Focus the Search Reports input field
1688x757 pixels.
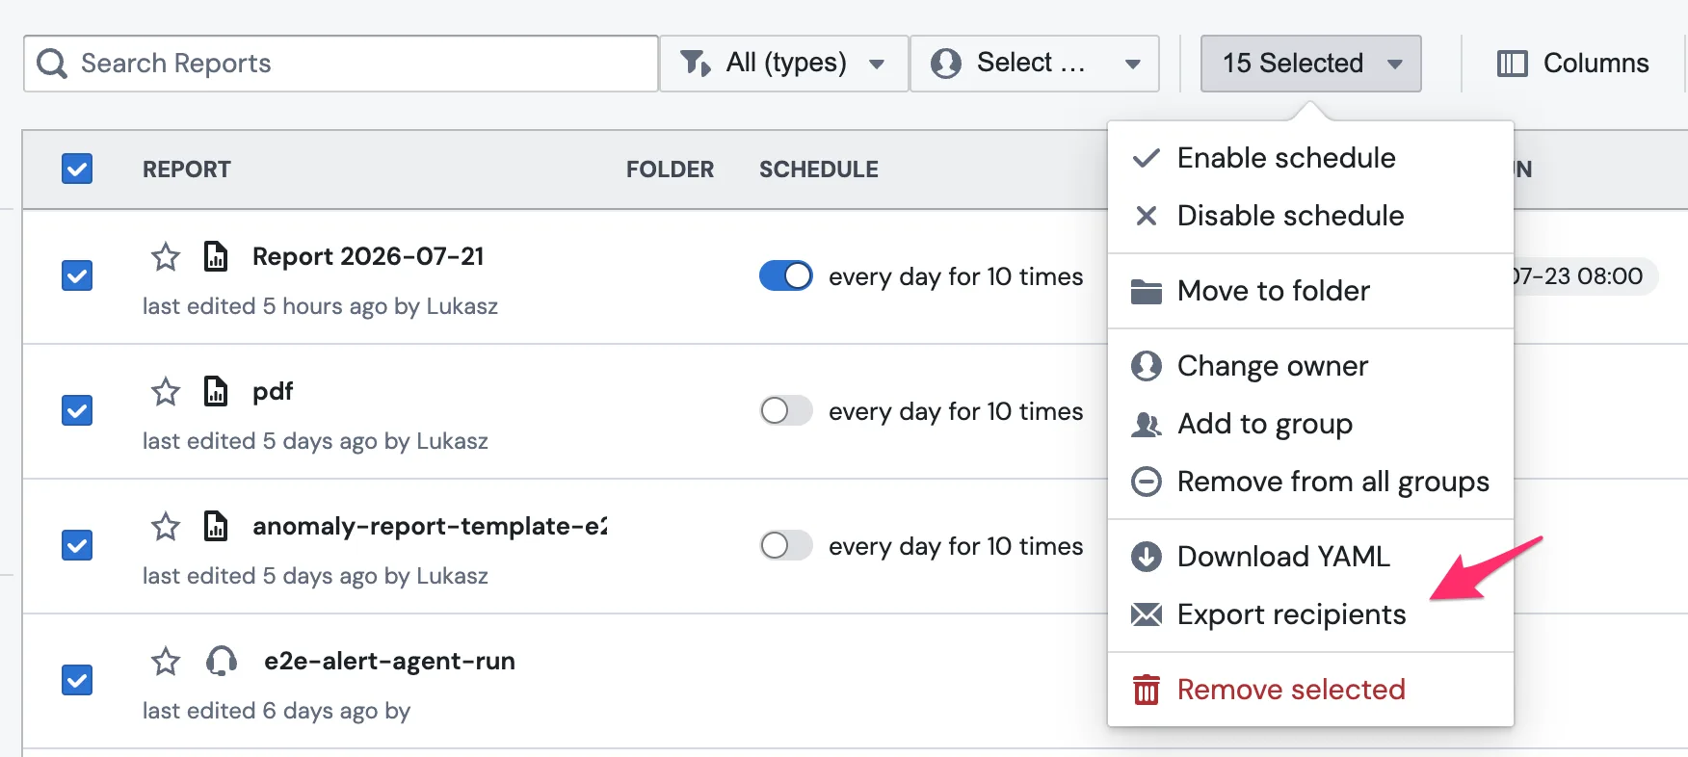click(341, 64)
